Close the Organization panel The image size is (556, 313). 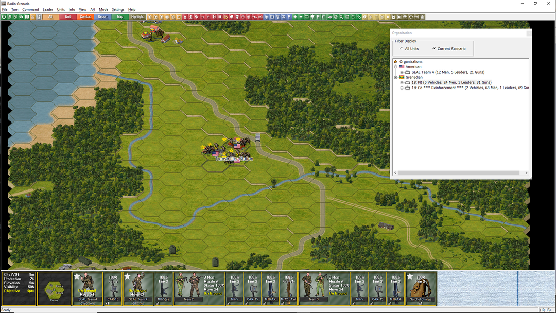[529, 33]
